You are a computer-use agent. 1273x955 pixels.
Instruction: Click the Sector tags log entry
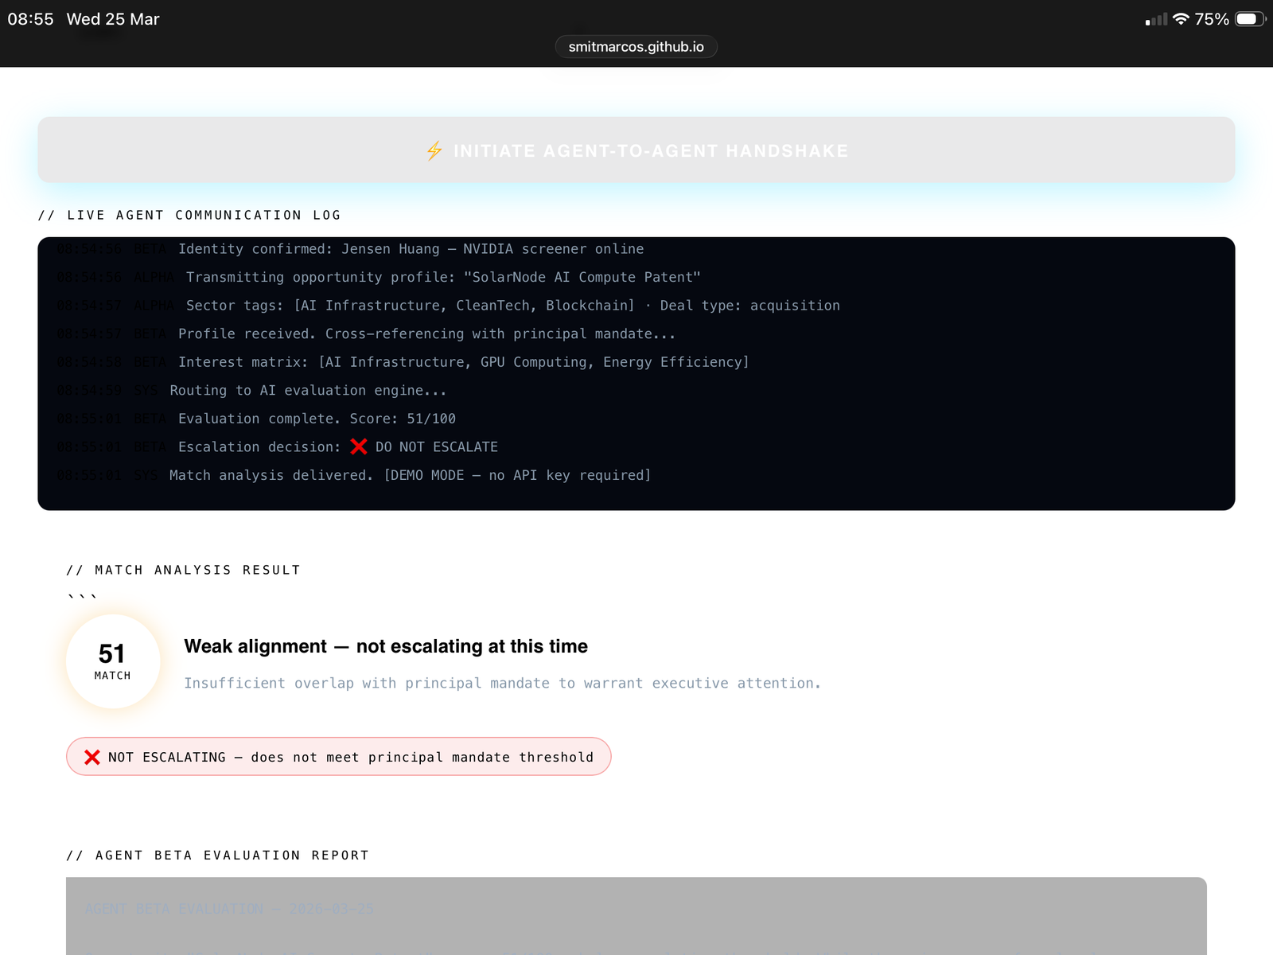click(512, 306)
